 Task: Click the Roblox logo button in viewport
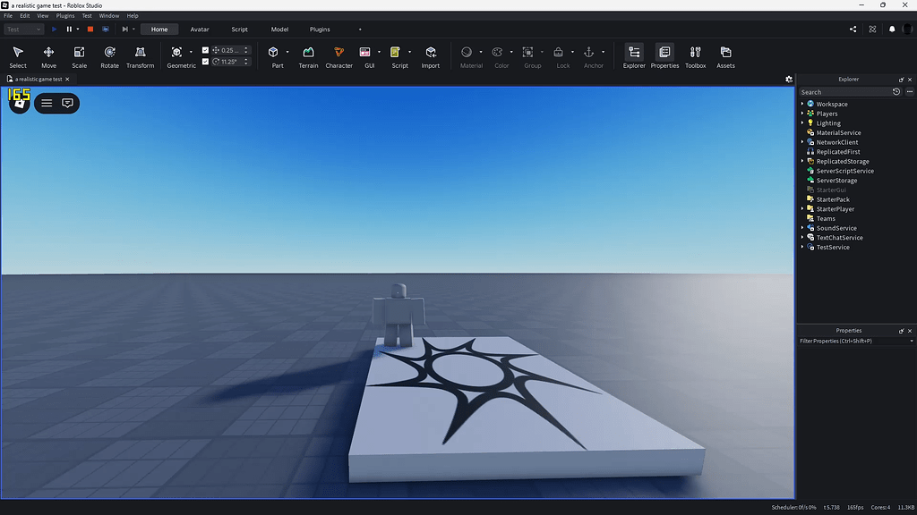coord(20,104)
